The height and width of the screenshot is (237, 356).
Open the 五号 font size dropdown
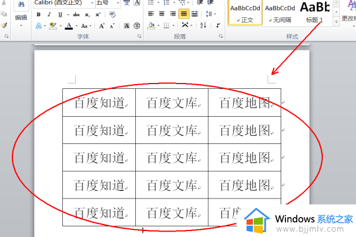pos(118,3)
